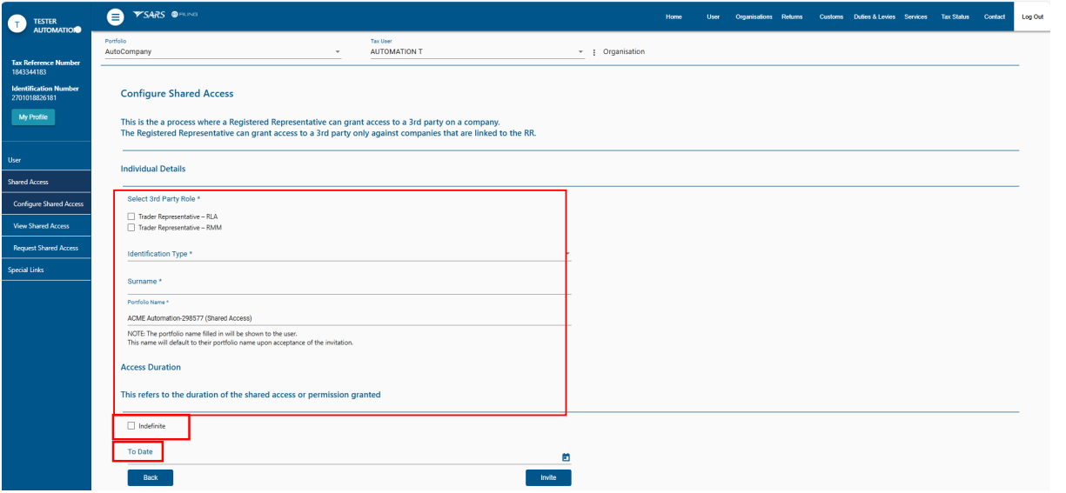Viewport: 1066px width, 493px height.
Task: Click the SARS eFiling logo
Action: (x=166, y=16)
